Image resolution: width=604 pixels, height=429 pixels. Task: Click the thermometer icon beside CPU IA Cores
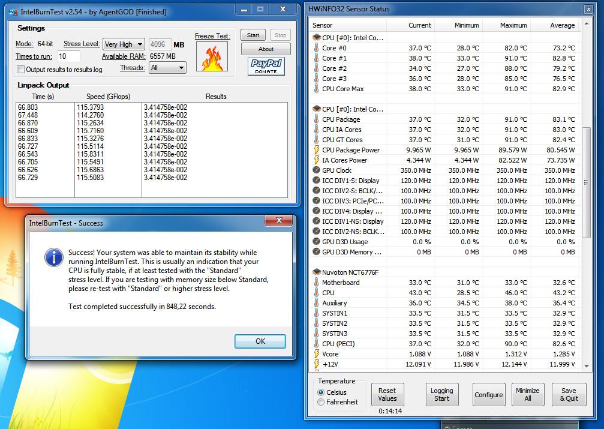[316, 130]
